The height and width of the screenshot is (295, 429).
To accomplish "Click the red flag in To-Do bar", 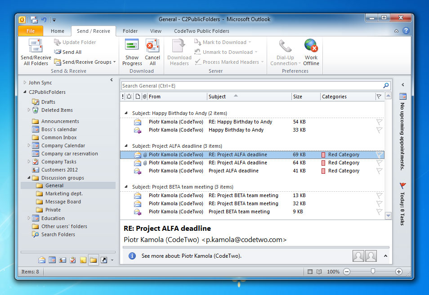I will (403, 186).
